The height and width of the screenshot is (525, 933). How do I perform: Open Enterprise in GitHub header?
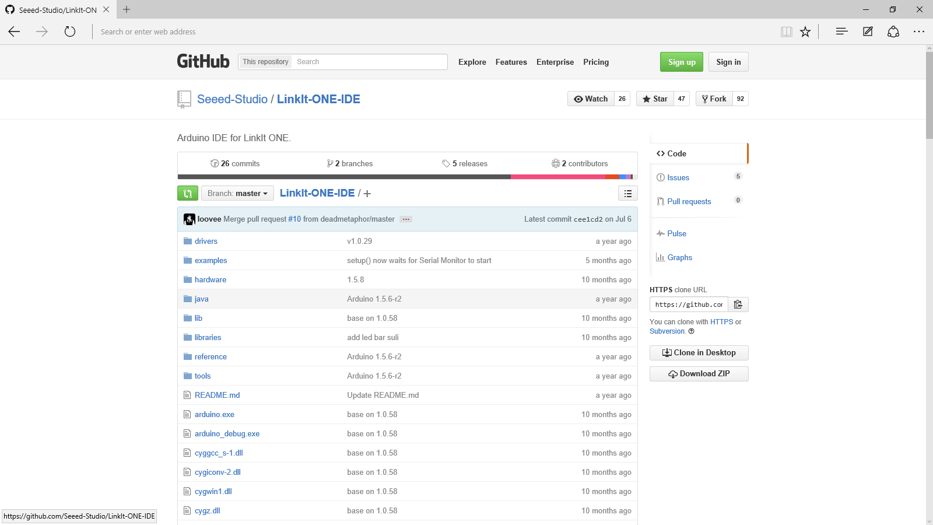[x=555, y=62]
